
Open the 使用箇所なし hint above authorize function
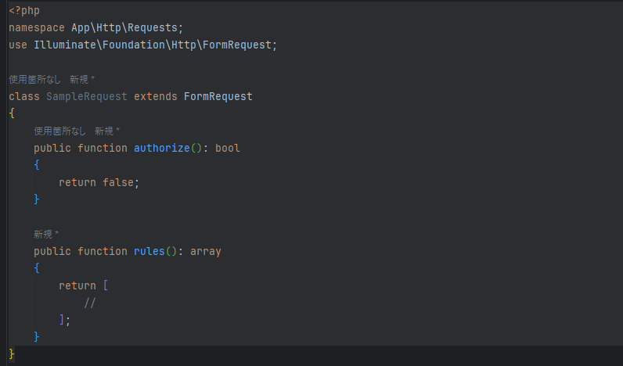click(x=59, y=131)
